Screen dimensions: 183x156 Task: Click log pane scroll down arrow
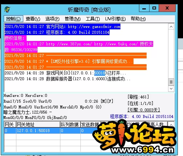[171, 89]
